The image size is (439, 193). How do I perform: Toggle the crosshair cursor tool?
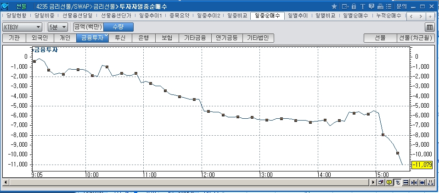[398, 182]
